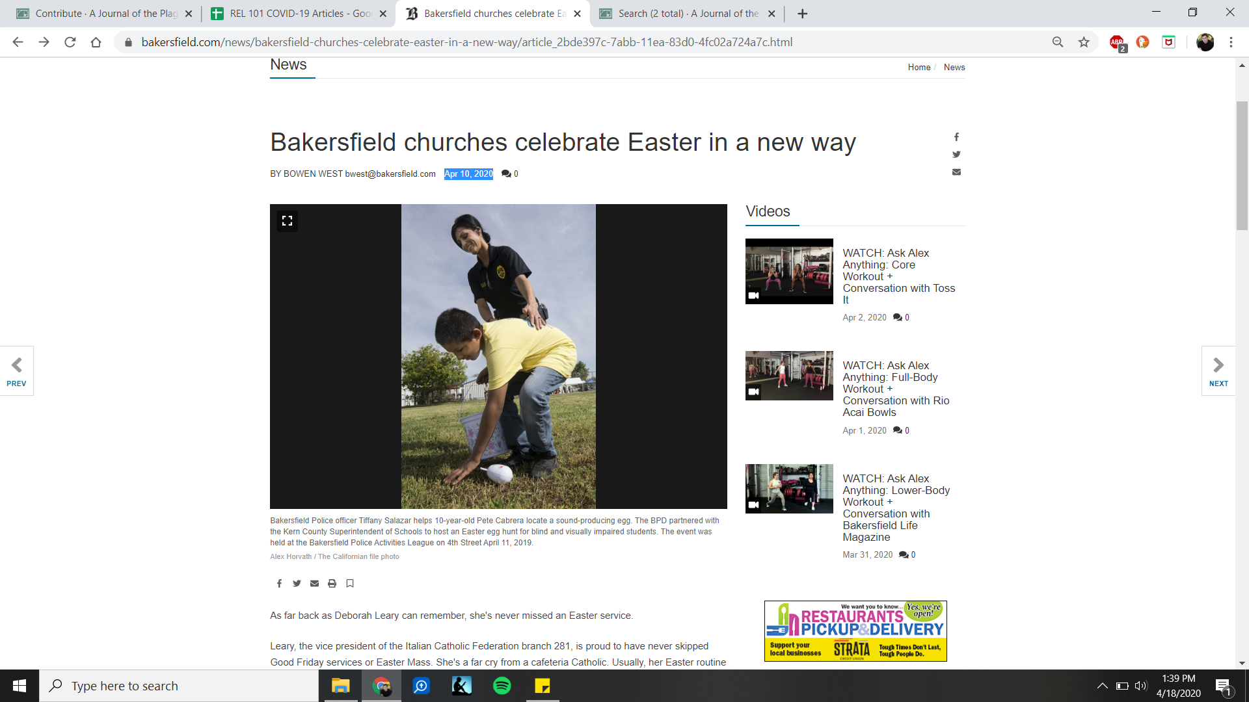Share article via Facebook icon below photo
The width and height of the screenshot is (1249, 702).
(279, 584)
